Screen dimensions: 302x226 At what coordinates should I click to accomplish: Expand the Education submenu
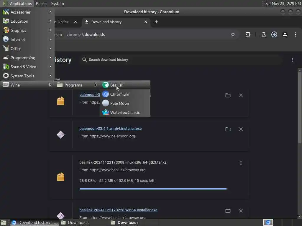(27, 21)
